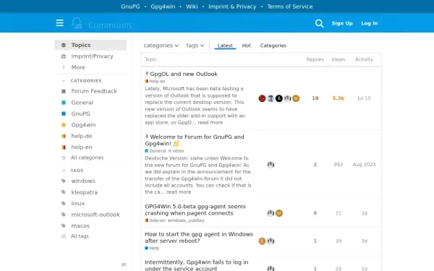Click the All categories list icon
Viewport: 434px width, 271px height.
[64, 158]
